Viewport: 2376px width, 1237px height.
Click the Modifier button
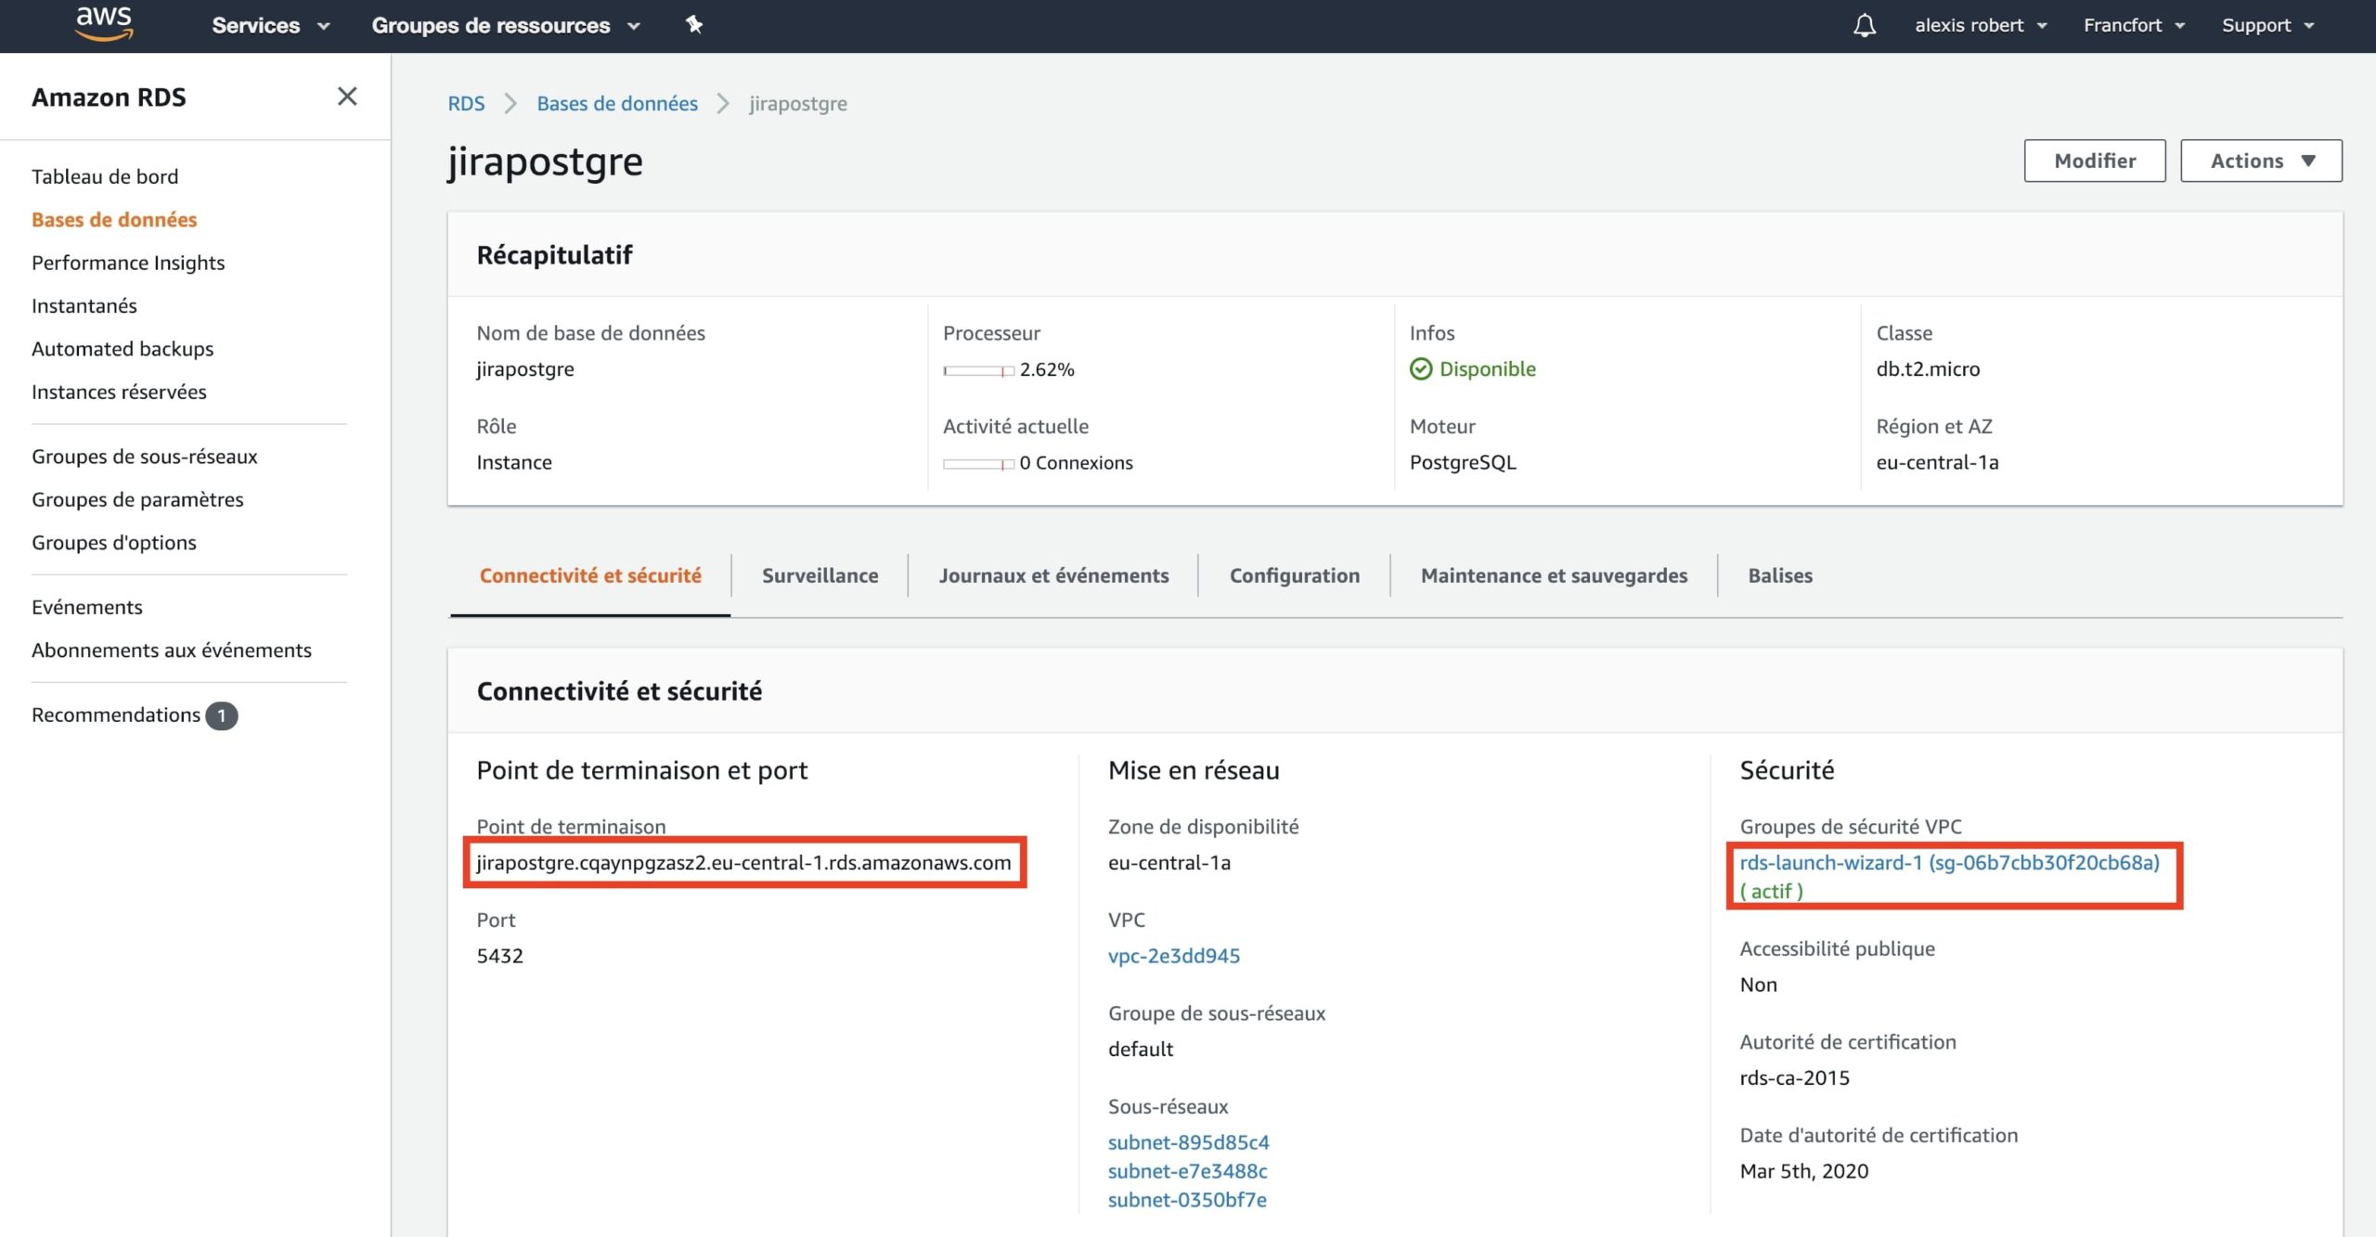(2095, 161)
